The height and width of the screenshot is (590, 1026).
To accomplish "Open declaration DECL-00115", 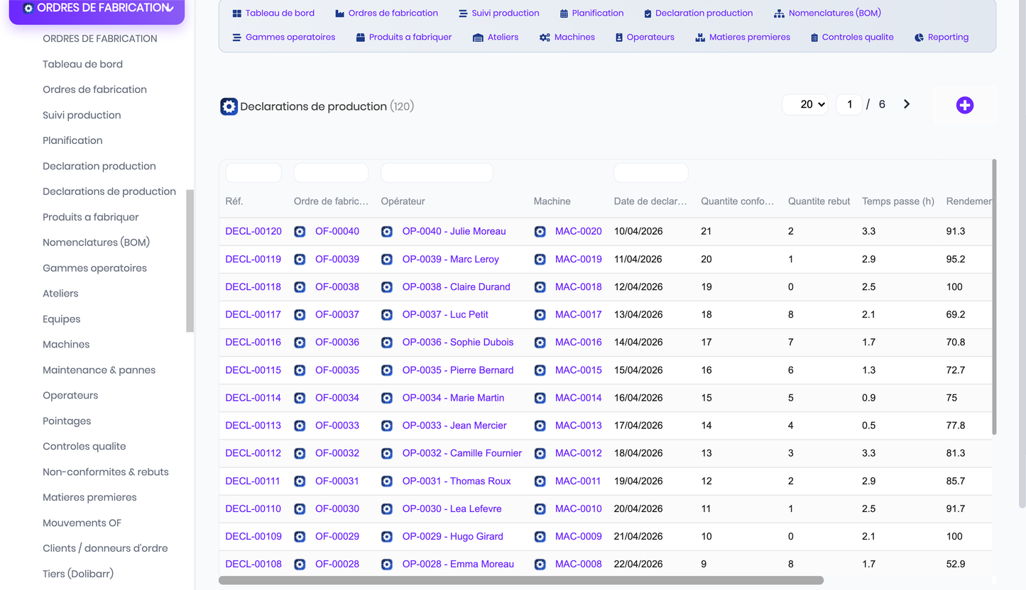I will click(253, 370).
